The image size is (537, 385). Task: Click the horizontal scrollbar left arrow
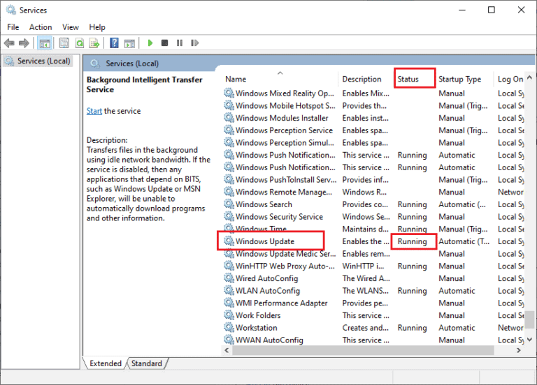click(x=227, y=350)
